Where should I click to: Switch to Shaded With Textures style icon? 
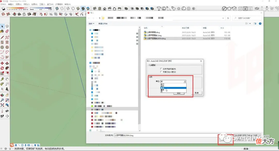[83, 8]
